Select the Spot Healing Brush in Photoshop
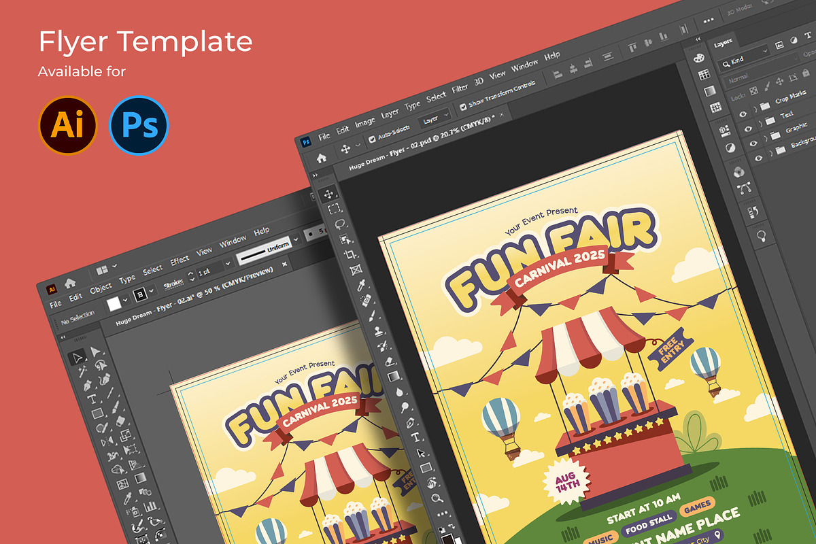The width and height of the screenshot is (816, 544). point(365,300)
